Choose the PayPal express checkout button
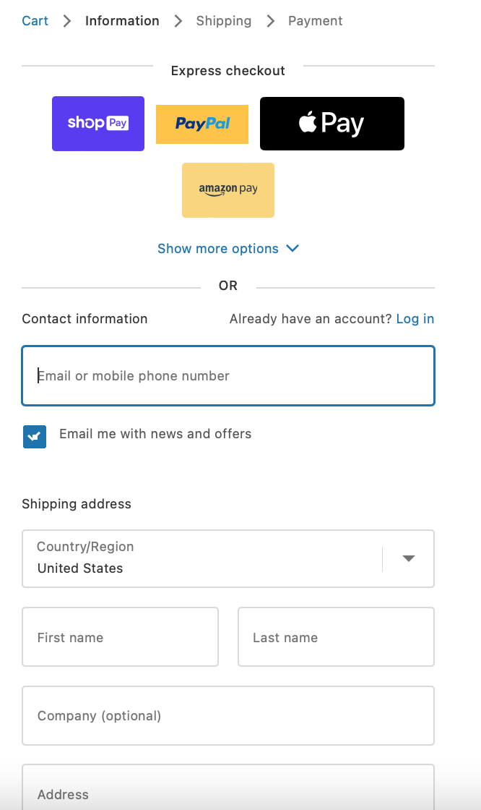Screen dimensions: 481x810 (x=202, y=124)
